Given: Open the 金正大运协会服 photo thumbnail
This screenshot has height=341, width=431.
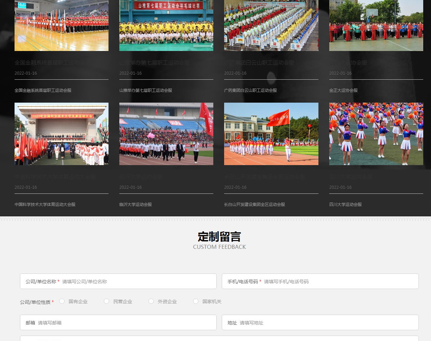Looking at the screenshot, I should point(376,25).
